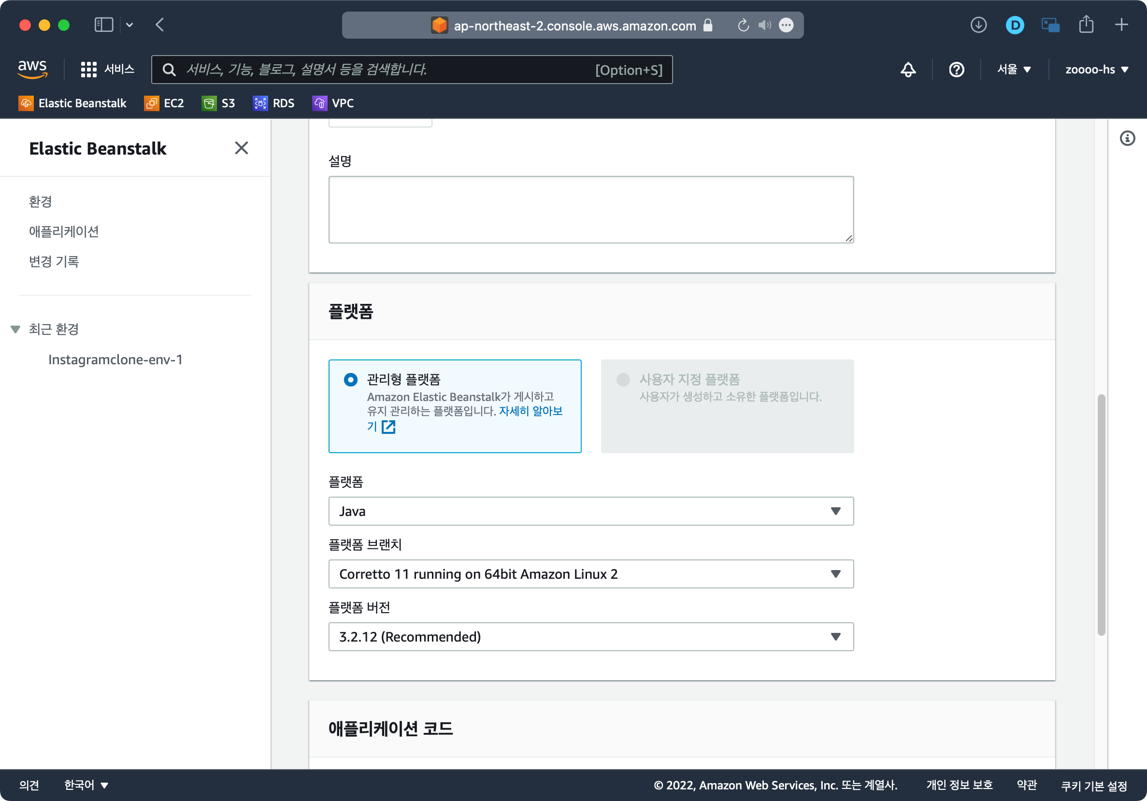Open the zoooo-hs account dropdown
The width and height of the screenshot is (1147, 801).
pyautogui.click(x=1097, y=70)
